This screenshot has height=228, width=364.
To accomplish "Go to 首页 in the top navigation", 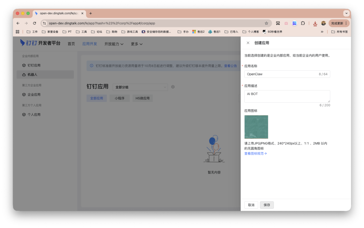I will 71,44.
